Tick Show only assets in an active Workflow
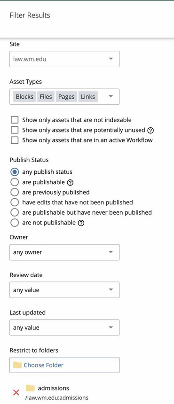The height and width of the screenshot is (404, 174). [15, 140]
